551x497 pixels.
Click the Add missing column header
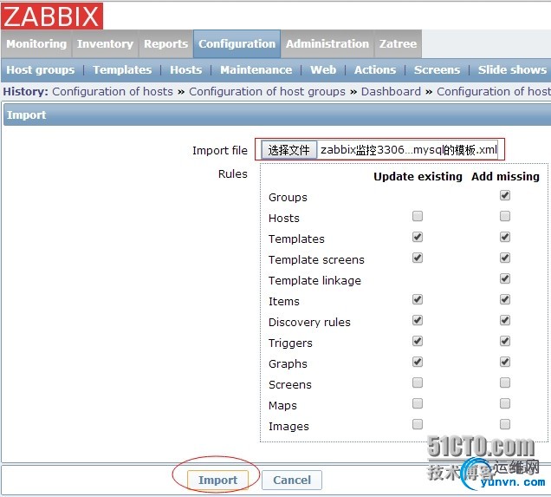[x=505, y=177]
